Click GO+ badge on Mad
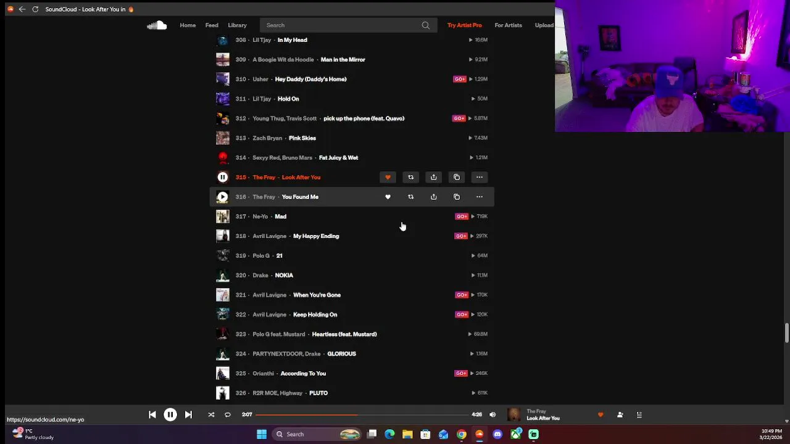790x444 pixels. tap(462, 216)
